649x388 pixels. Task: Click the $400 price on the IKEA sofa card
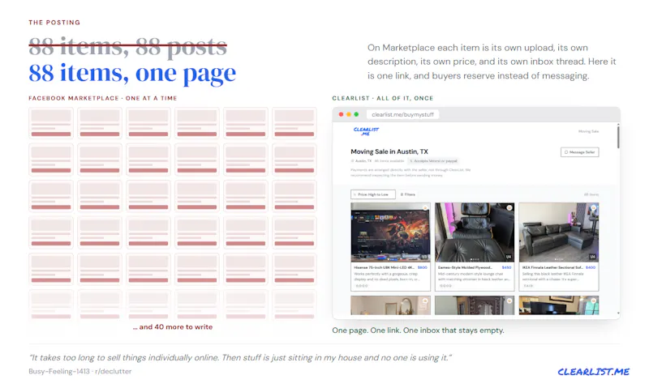(591, 267)
